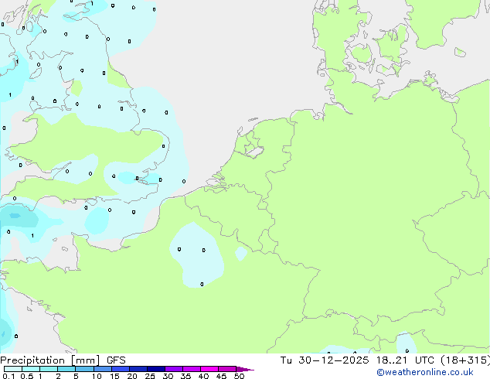The height and width of the screenshot is (379, 490).
Task: Click the 'GFS' model label
Action: [116, 360]
